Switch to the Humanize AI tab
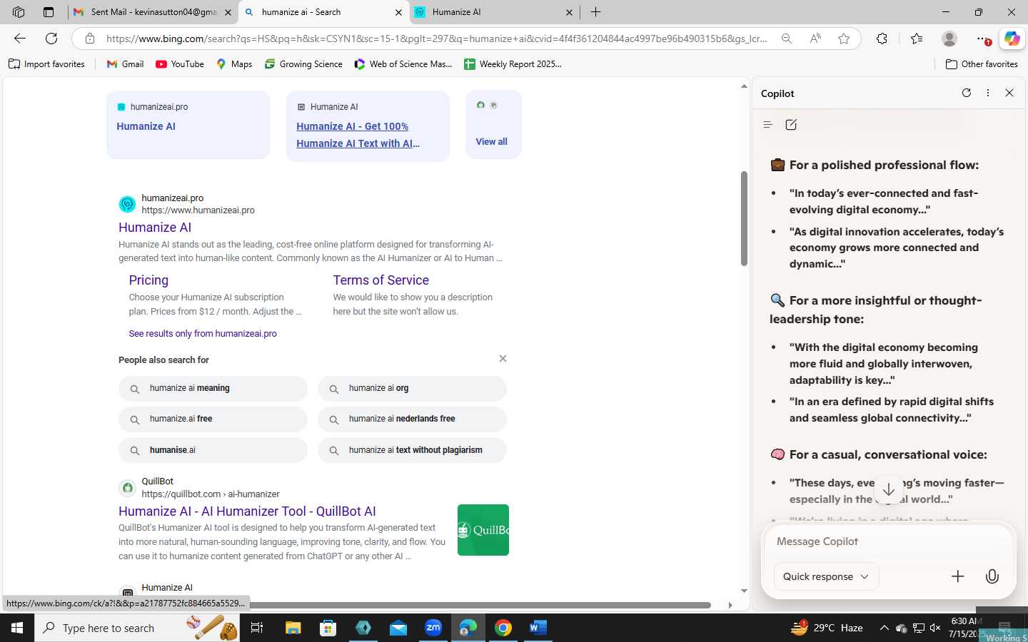Screen dimensions: 1028x642 pyautogui.click(x=494, y=12)
